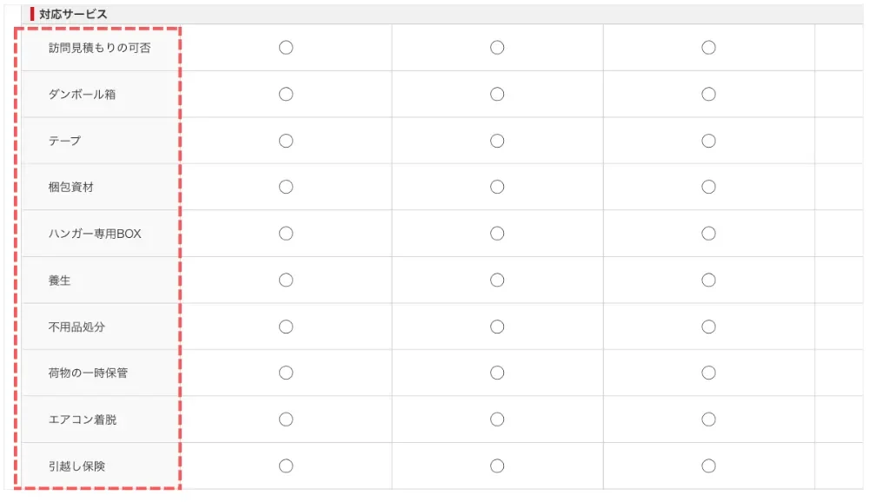The image size is (869, 502).
Task: Click third column circle in 引越し保険 row
Action: click(x=708, y=466)
